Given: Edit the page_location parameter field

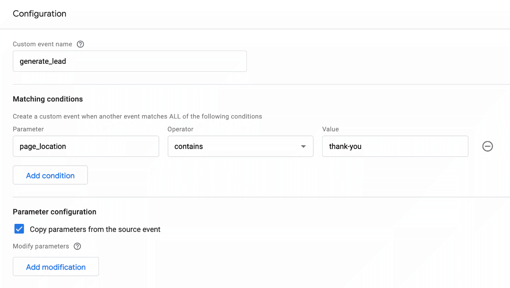Looking at the screenshot, I should pos(86,147).
